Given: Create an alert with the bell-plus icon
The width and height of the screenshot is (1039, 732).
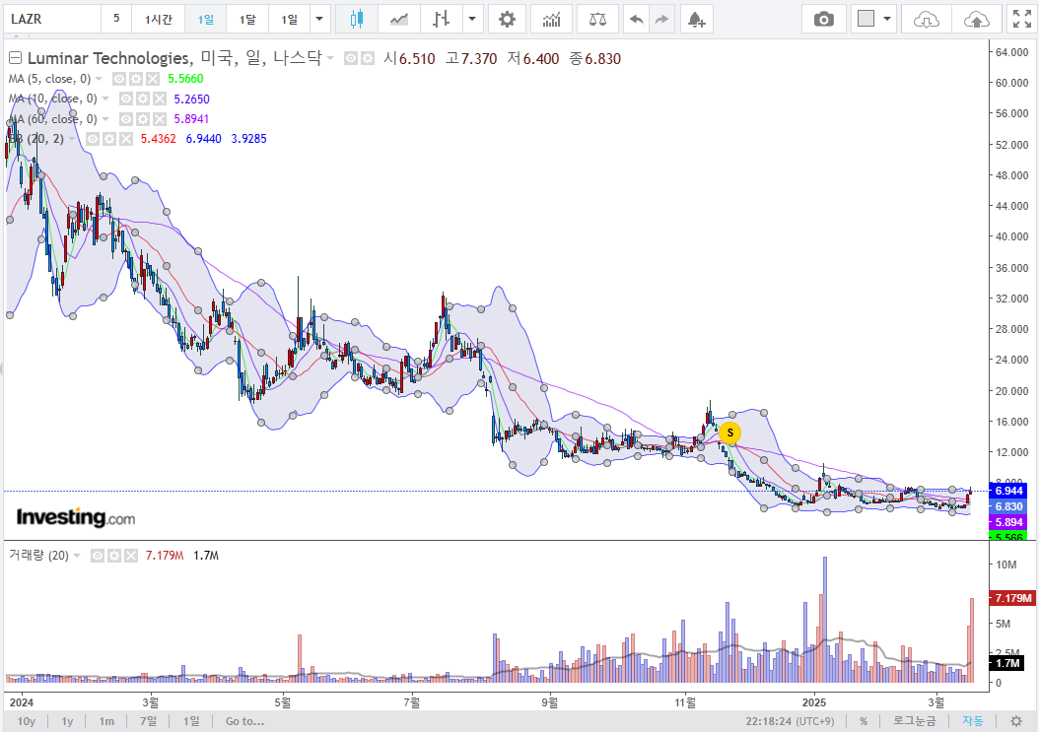Looking at the screenshot, I should (696, 19).
